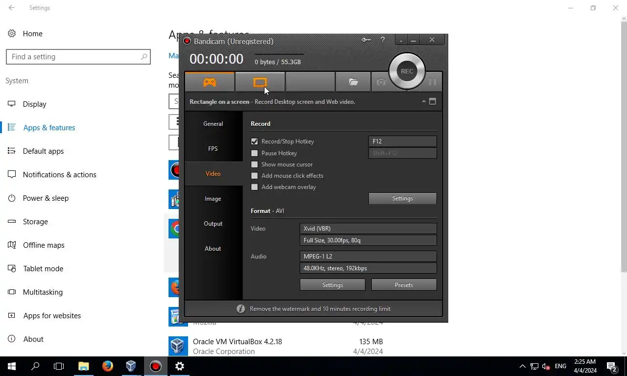Click the Bandicam taskbar icon

tap(156, 366)
